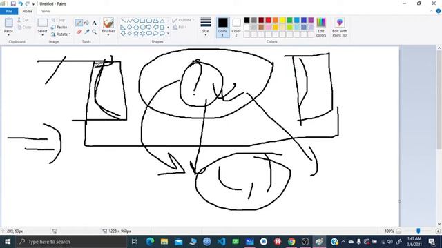Click the Redo arrow in title bar
Image resolution: width=442 pixels, height=248 pixels.
[28, 4]
